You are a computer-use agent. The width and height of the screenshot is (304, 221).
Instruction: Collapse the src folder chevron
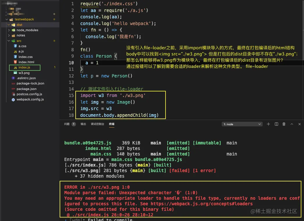point(9,41)
